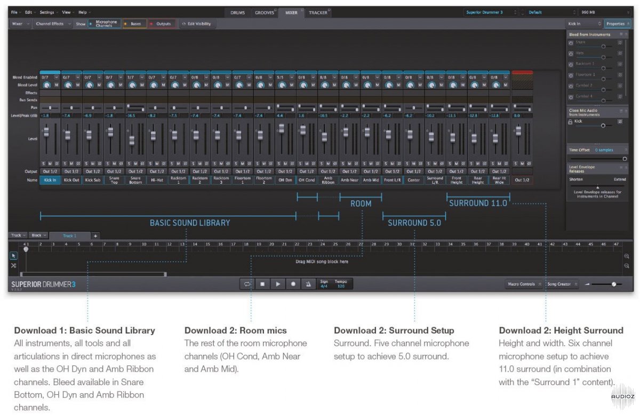Toggle power icon for Hats bleed
Image resolution: width=640 pixels, height=415 pixels.
pyautogui.click(x=571, y=53)
